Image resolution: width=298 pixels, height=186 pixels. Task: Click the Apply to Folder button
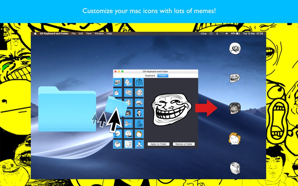coord(158,144)
